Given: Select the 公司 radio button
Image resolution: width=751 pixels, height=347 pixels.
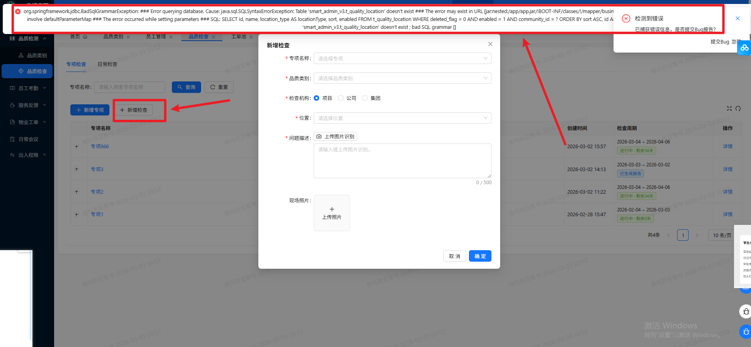Looking at the screenshot, I should click(341, 98).
